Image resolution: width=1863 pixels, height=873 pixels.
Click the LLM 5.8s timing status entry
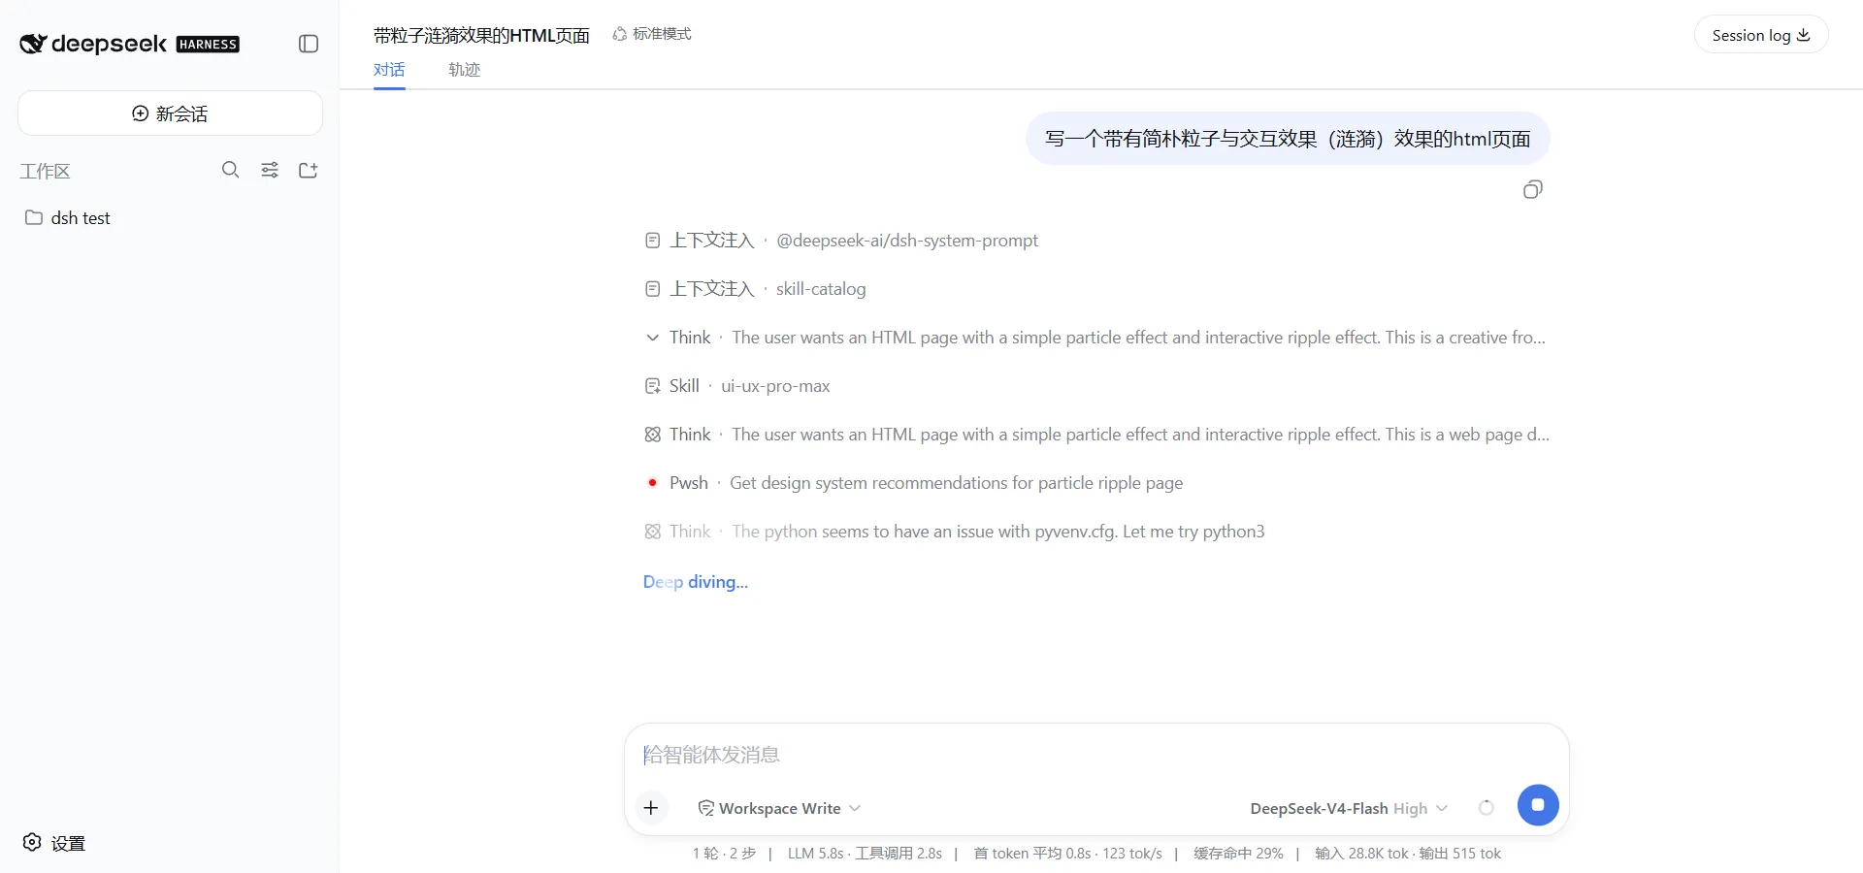point(865,854)
